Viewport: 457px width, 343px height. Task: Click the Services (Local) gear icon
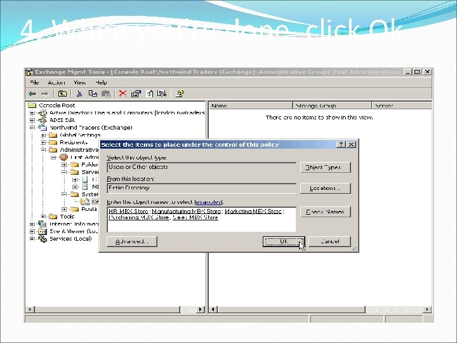point(43,239)
